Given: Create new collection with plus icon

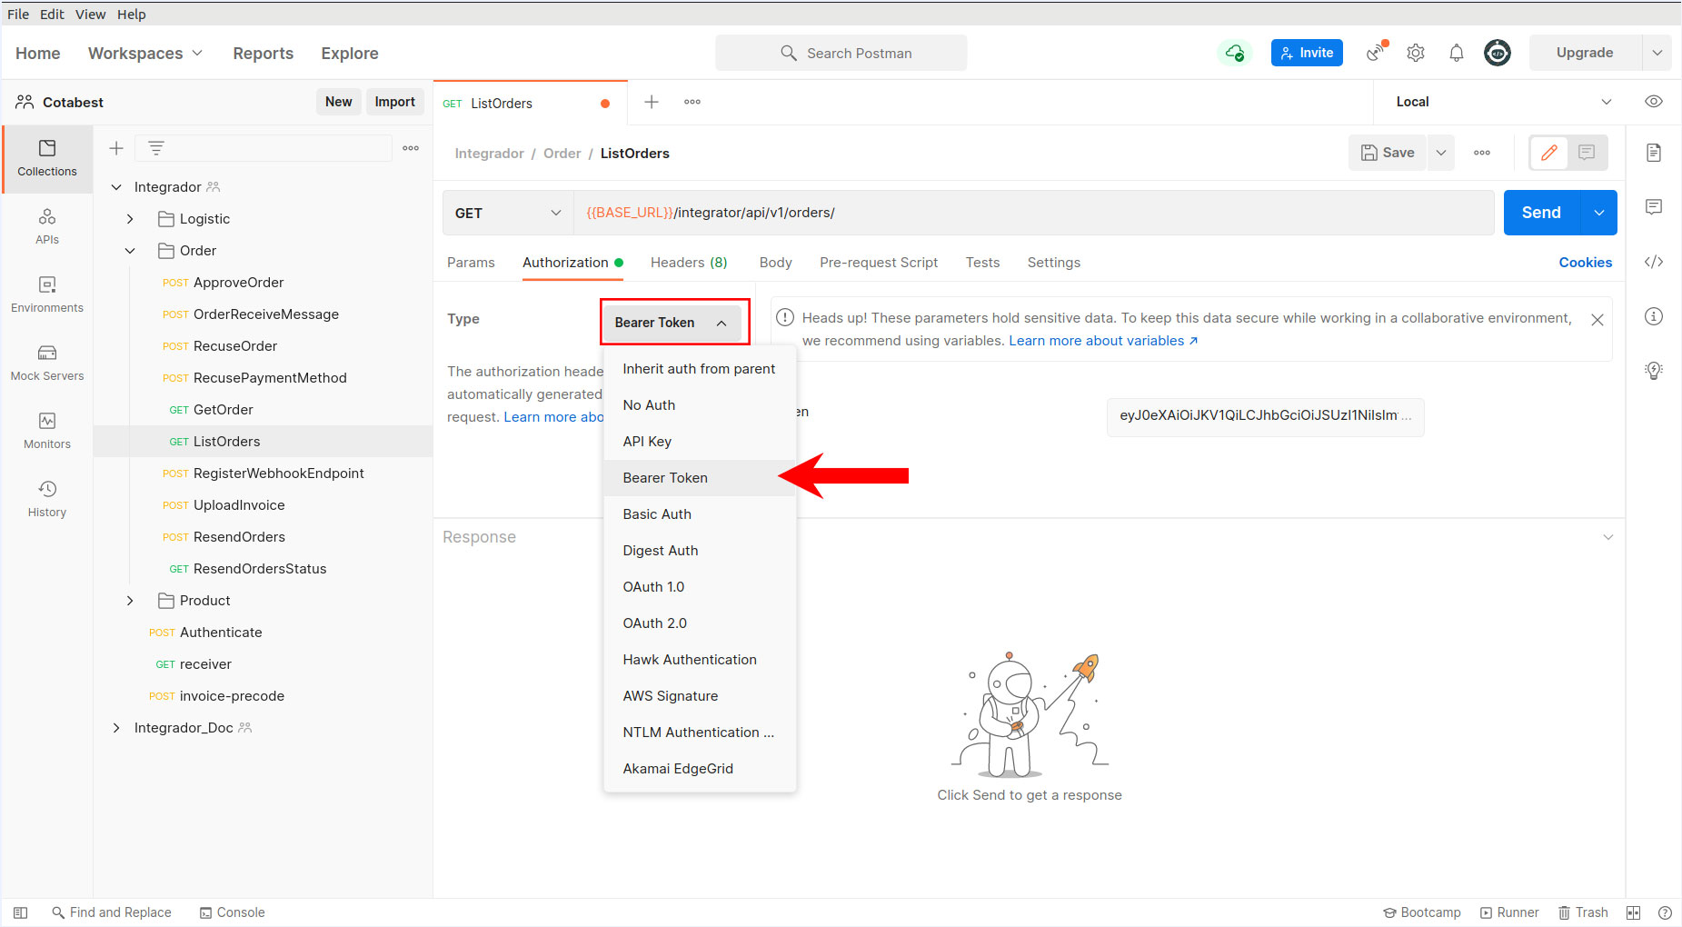Looking at the screenshot, I should 116,148.
